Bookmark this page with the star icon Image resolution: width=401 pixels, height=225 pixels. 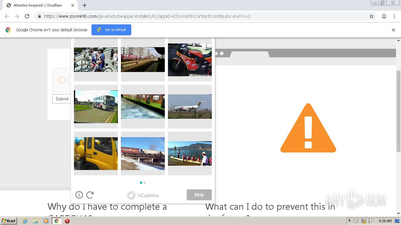coord(372,16)
